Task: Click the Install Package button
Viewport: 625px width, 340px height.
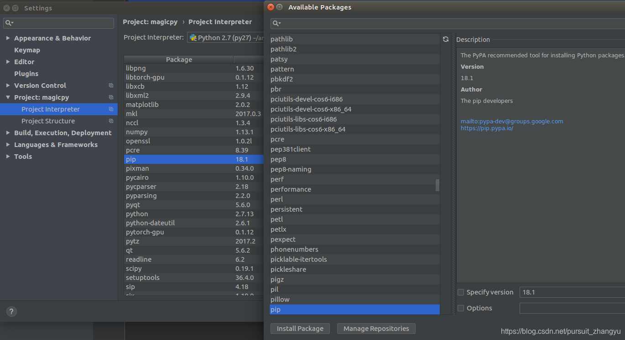Action: pos(300,329)
